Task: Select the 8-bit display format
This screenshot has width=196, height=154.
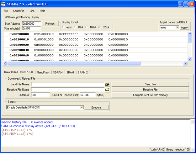Action: (75, 27)
